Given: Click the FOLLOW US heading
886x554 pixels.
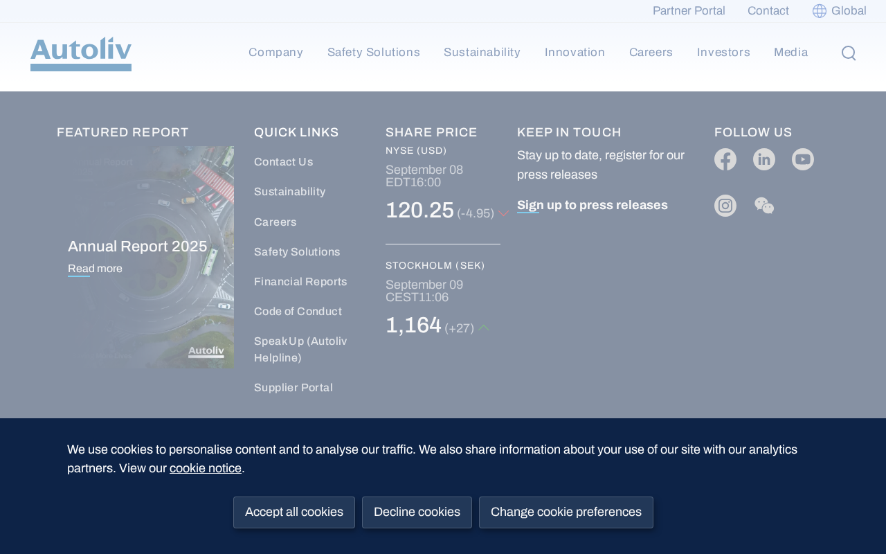Looking at the screenshot, I should click(x=753, y=132).
